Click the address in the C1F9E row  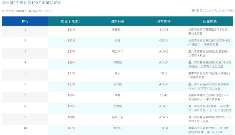pos(209,75)
